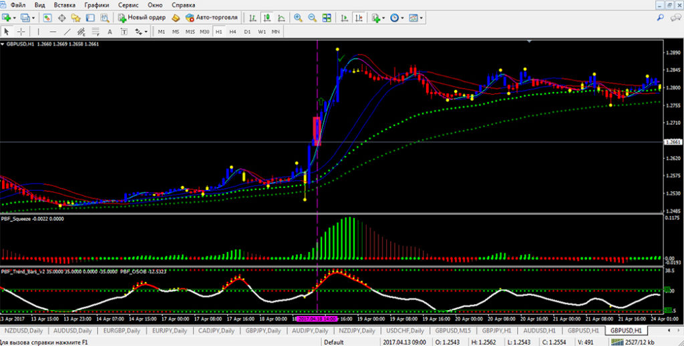This screenshot has width=684, height=346.
Task: Open the search magnifier at top right
Action: (661, 17)
